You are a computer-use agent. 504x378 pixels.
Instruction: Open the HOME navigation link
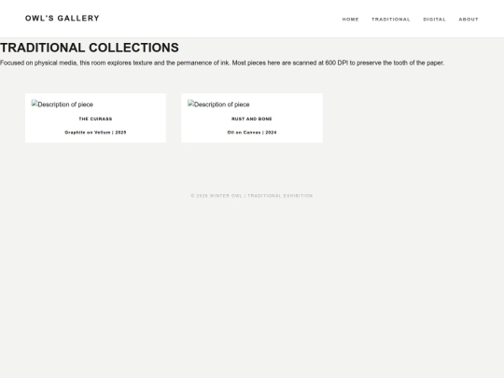tap(350, 20)
